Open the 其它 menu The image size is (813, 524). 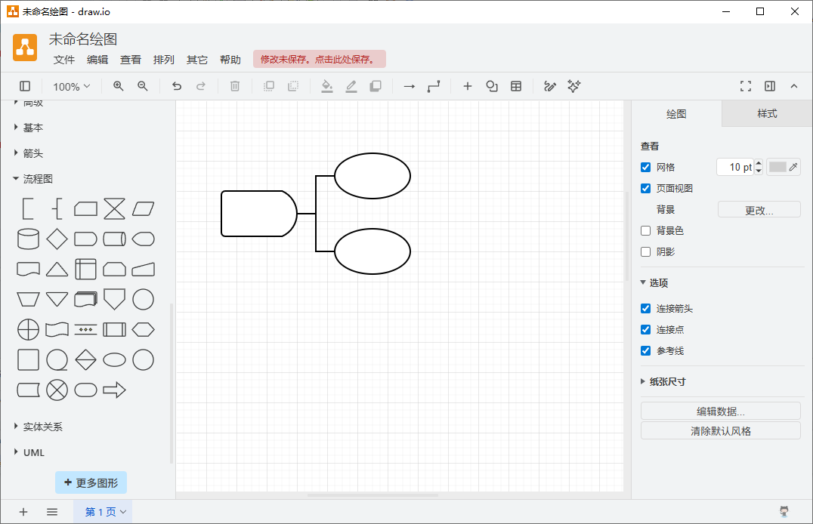[x=197, y=60]
